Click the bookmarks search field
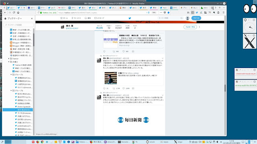Screen dimensions: 257x144 [18, 25]
